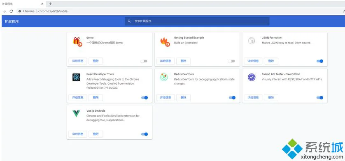345x161 pixels.
Task: Open details for JSON Formatter
Action: click(x=253, y=61)
